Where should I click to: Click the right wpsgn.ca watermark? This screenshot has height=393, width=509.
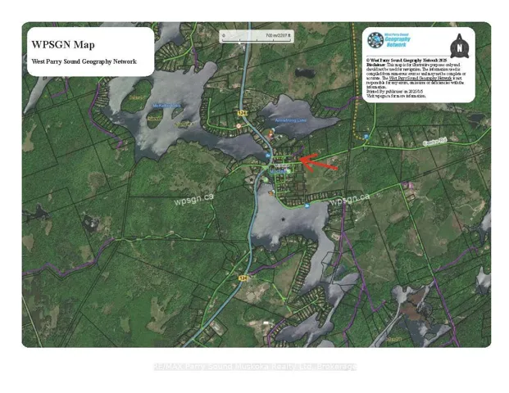350,200
